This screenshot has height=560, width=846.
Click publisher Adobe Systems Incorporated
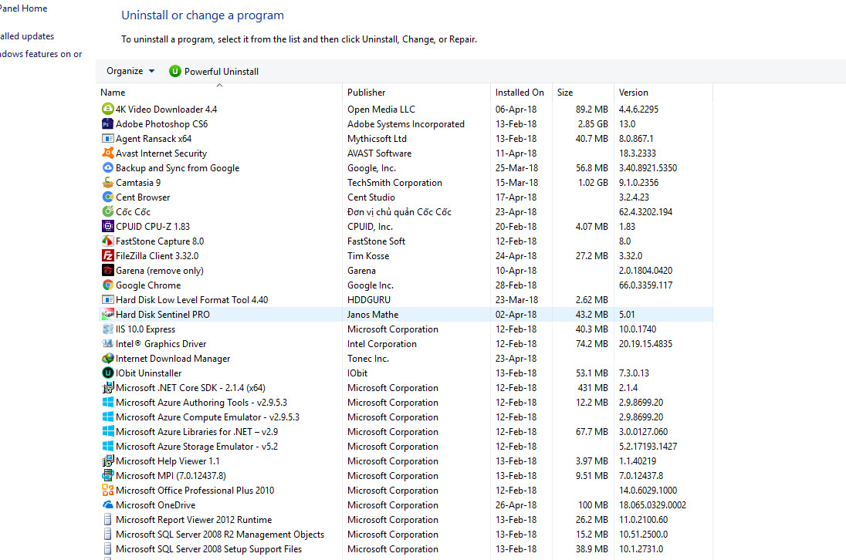point(406,124)
